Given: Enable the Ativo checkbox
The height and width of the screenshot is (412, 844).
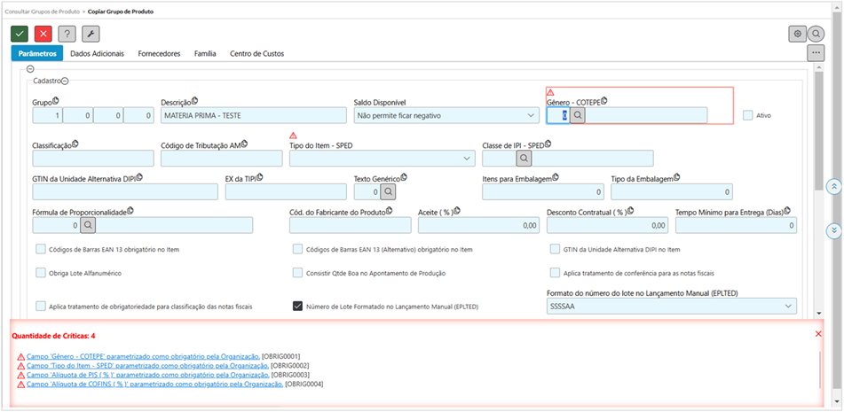Looking at the screenshot, I should coord(747,115).
